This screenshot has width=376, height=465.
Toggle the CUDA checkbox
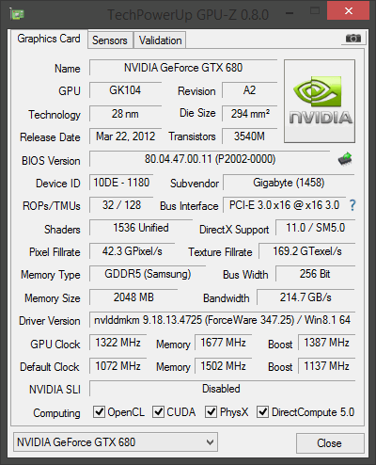click(158, 411)
